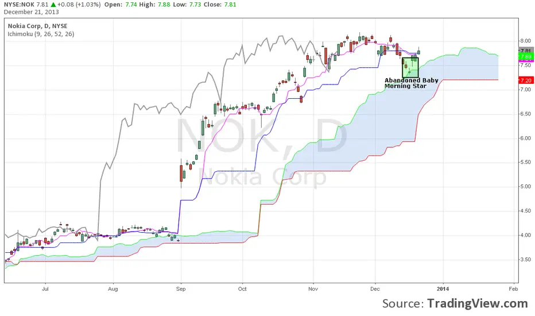This screenshot has height=316, width=535.
Task: Click the gray 7.81 last price tag
Action: click(x=526, y=50)
